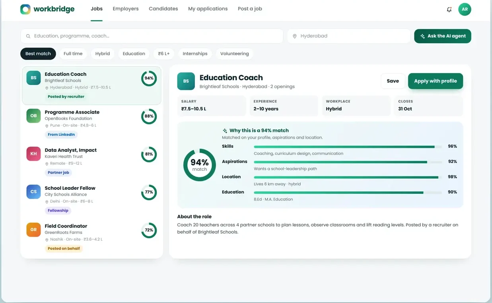The height and width of the screenshot is (303, 492).
Task: Click the Aspirations 92% progress bar
Action: 348,162
